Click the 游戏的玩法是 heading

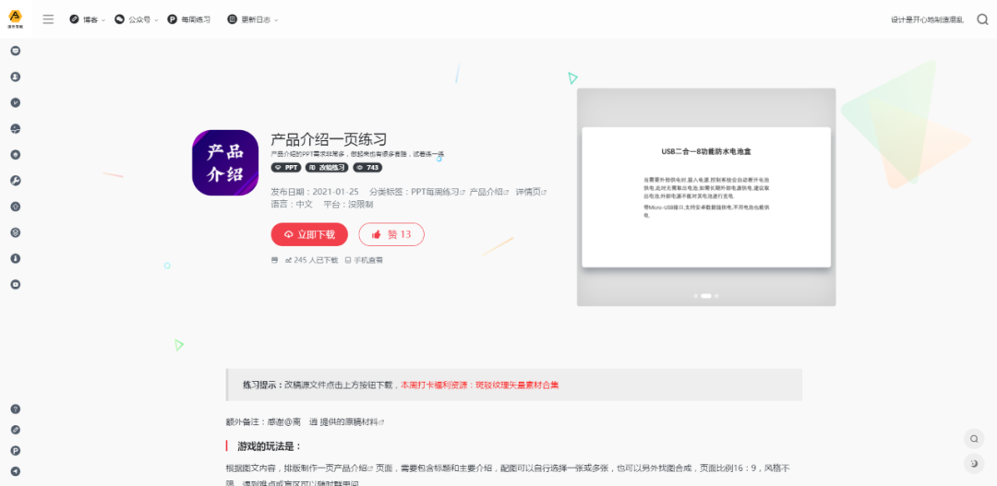(x=270, y=446)
